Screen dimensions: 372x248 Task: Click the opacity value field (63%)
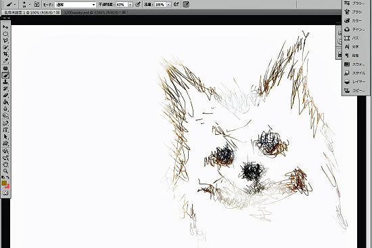tap(122, 5)
